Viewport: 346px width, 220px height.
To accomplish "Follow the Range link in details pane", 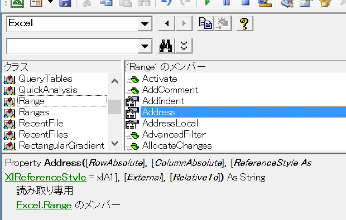I will click(x=57, y=205).
